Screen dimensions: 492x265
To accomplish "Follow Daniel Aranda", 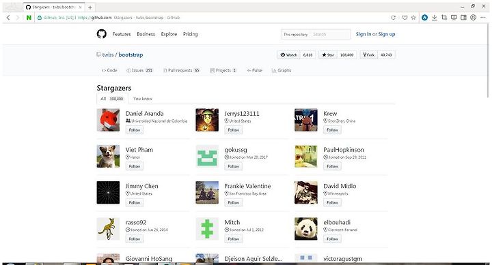I will tap(135, 130).
